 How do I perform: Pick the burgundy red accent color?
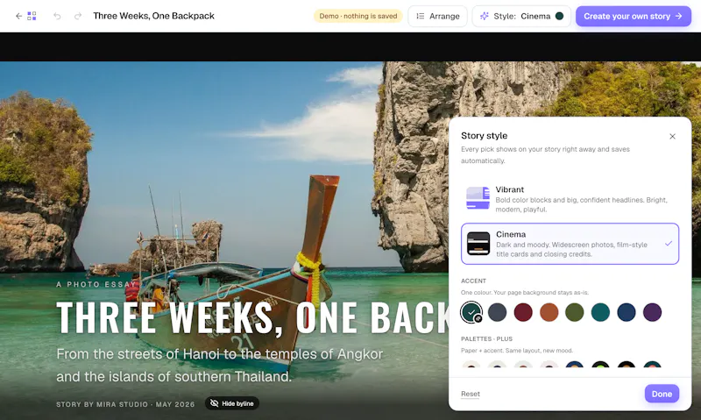(523, 312)
